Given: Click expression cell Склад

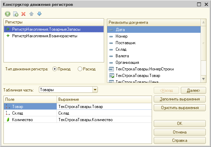Looking at the screenshot, I should coord(104,113).
